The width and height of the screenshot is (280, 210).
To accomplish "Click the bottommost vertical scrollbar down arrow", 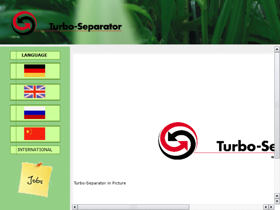I will coord(277,201).
